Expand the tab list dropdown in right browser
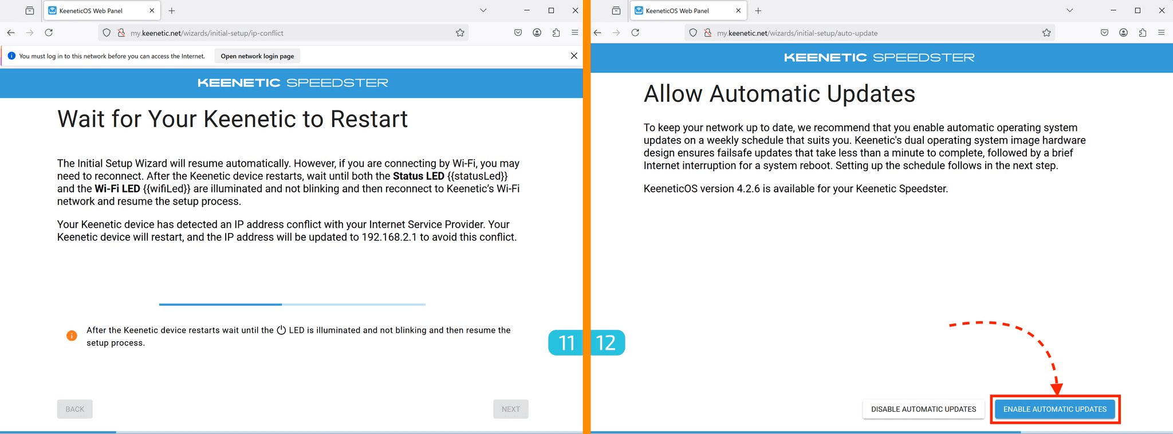The height and width of the screenshot is (434, 1173). (x=1069, y=10)
